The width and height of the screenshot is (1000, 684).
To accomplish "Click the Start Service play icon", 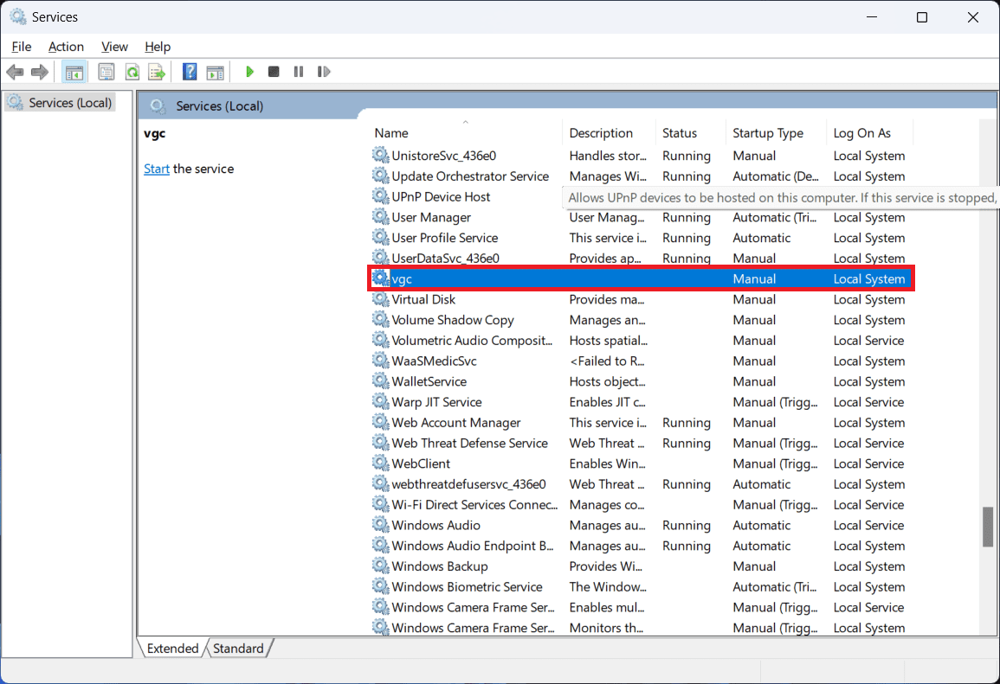I will click(x=249, y=72).
